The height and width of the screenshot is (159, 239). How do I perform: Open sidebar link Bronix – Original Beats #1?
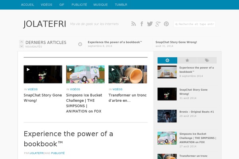[197, 112]
